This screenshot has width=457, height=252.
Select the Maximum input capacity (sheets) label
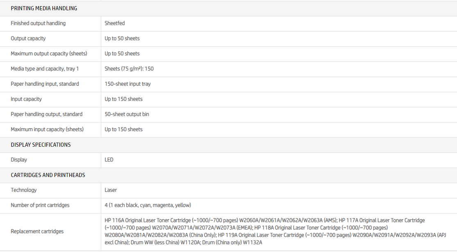pyautogui.click(x=47, y=129)
